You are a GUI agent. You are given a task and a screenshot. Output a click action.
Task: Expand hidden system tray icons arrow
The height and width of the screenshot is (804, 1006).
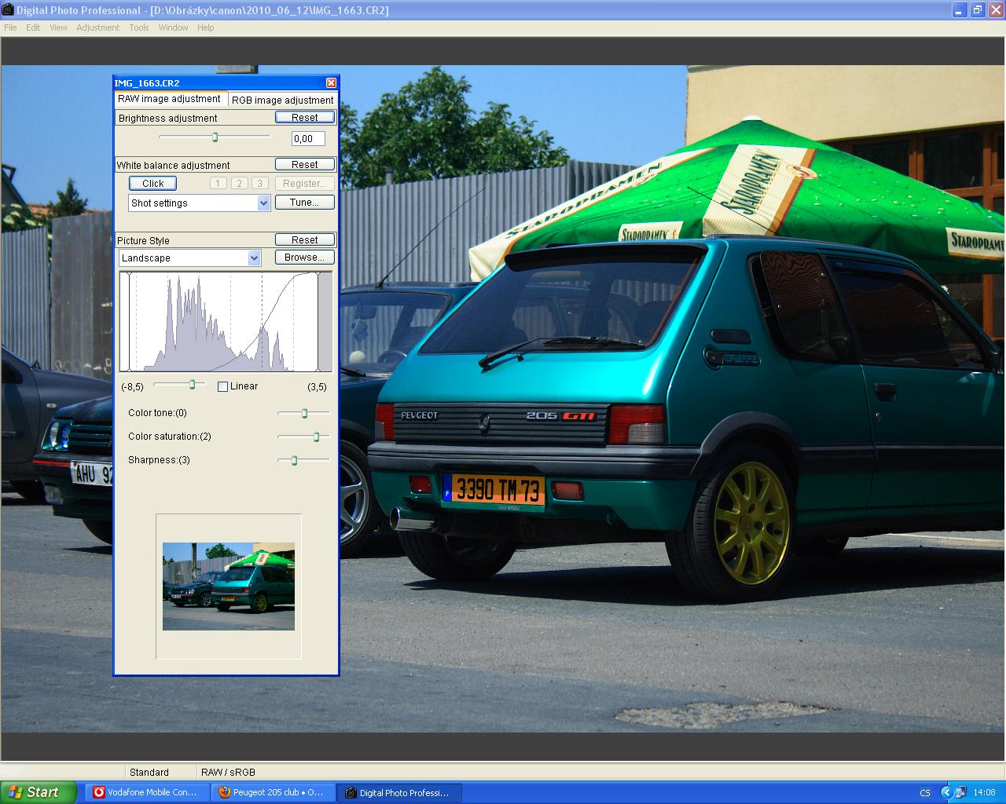tap(946, 792)
